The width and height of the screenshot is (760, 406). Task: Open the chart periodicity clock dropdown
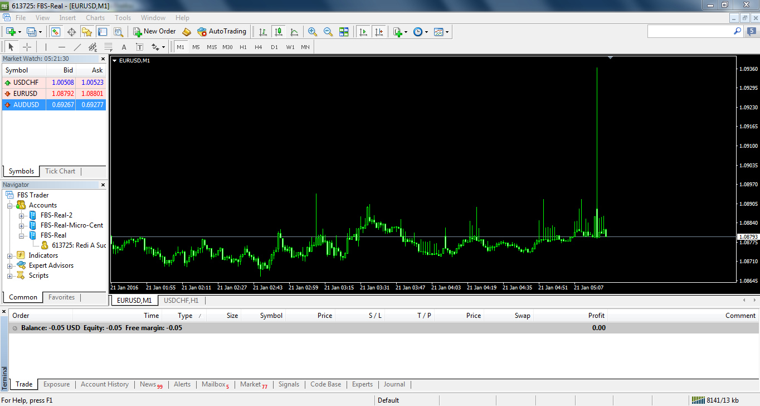tap(420, 32)
